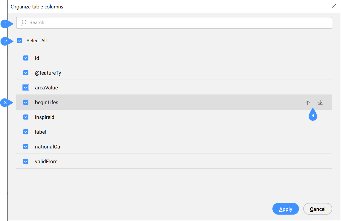
Task: Select the nationalCa row text
Action: 48,147
